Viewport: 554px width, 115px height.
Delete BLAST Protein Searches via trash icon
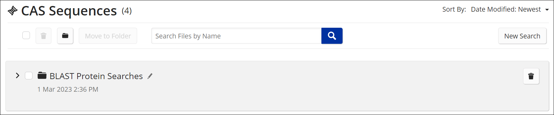pos(531,76)
